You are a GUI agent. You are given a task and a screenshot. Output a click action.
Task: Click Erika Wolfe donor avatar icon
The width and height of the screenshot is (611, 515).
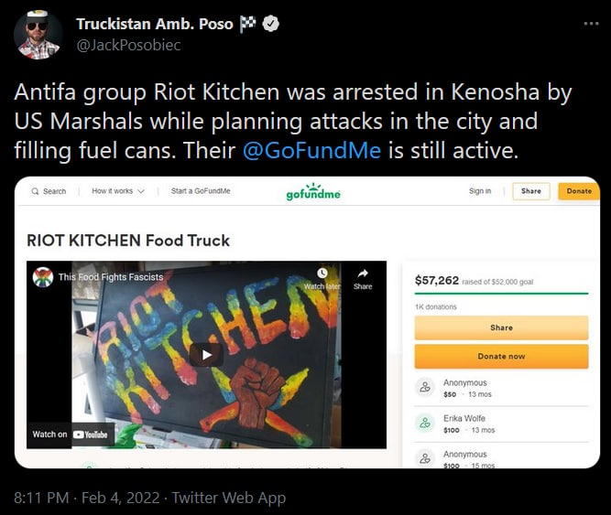(x=424, y=423)
